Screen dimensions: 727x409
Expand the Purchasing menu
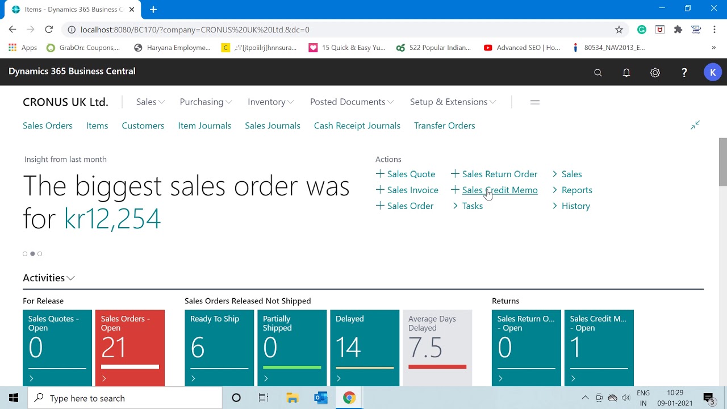206,102
